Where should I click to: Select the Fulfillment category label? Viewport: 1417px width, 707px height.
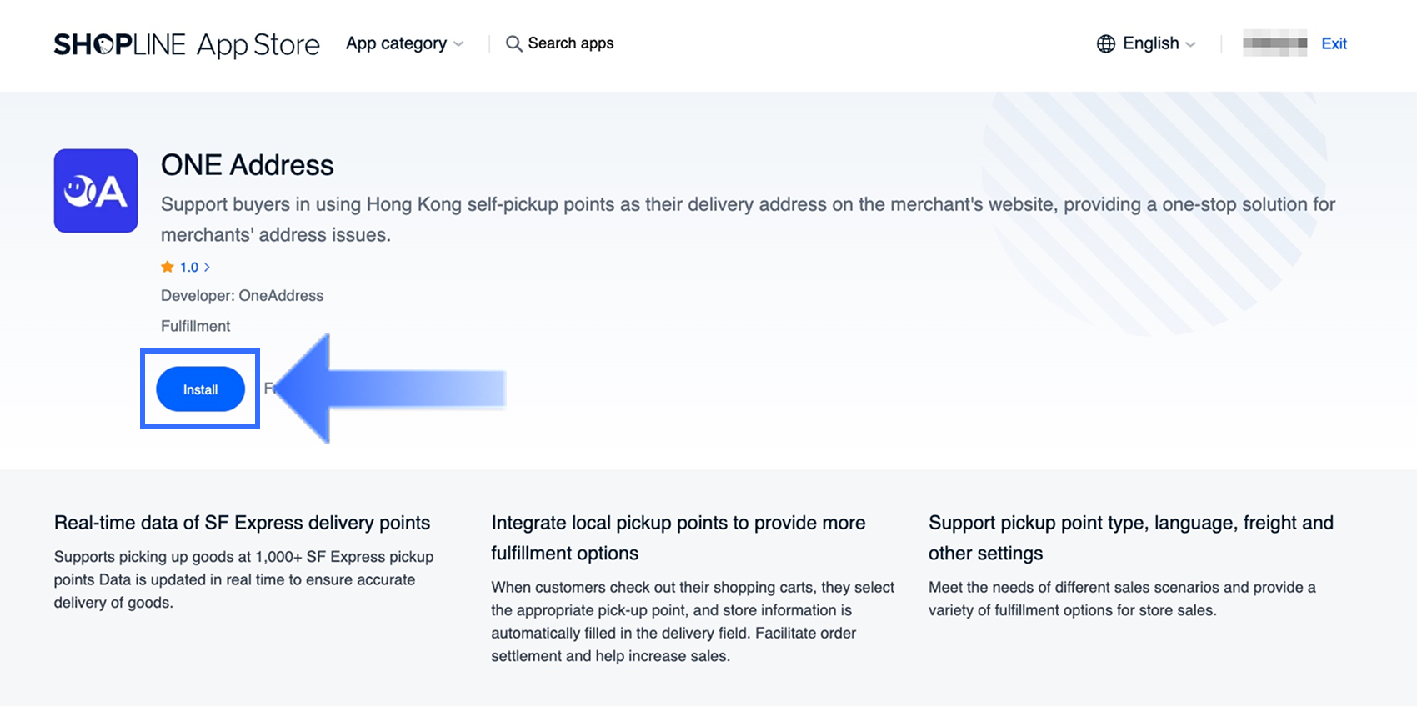(195, 326)
